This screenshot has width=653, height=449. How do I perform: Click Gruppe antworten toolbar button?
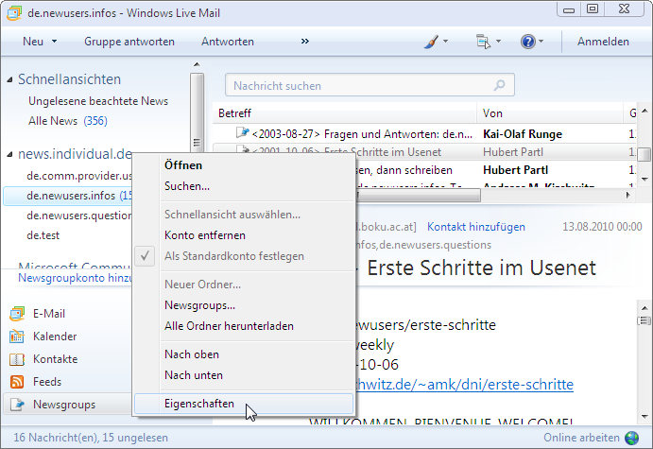(x=129, y=42)
